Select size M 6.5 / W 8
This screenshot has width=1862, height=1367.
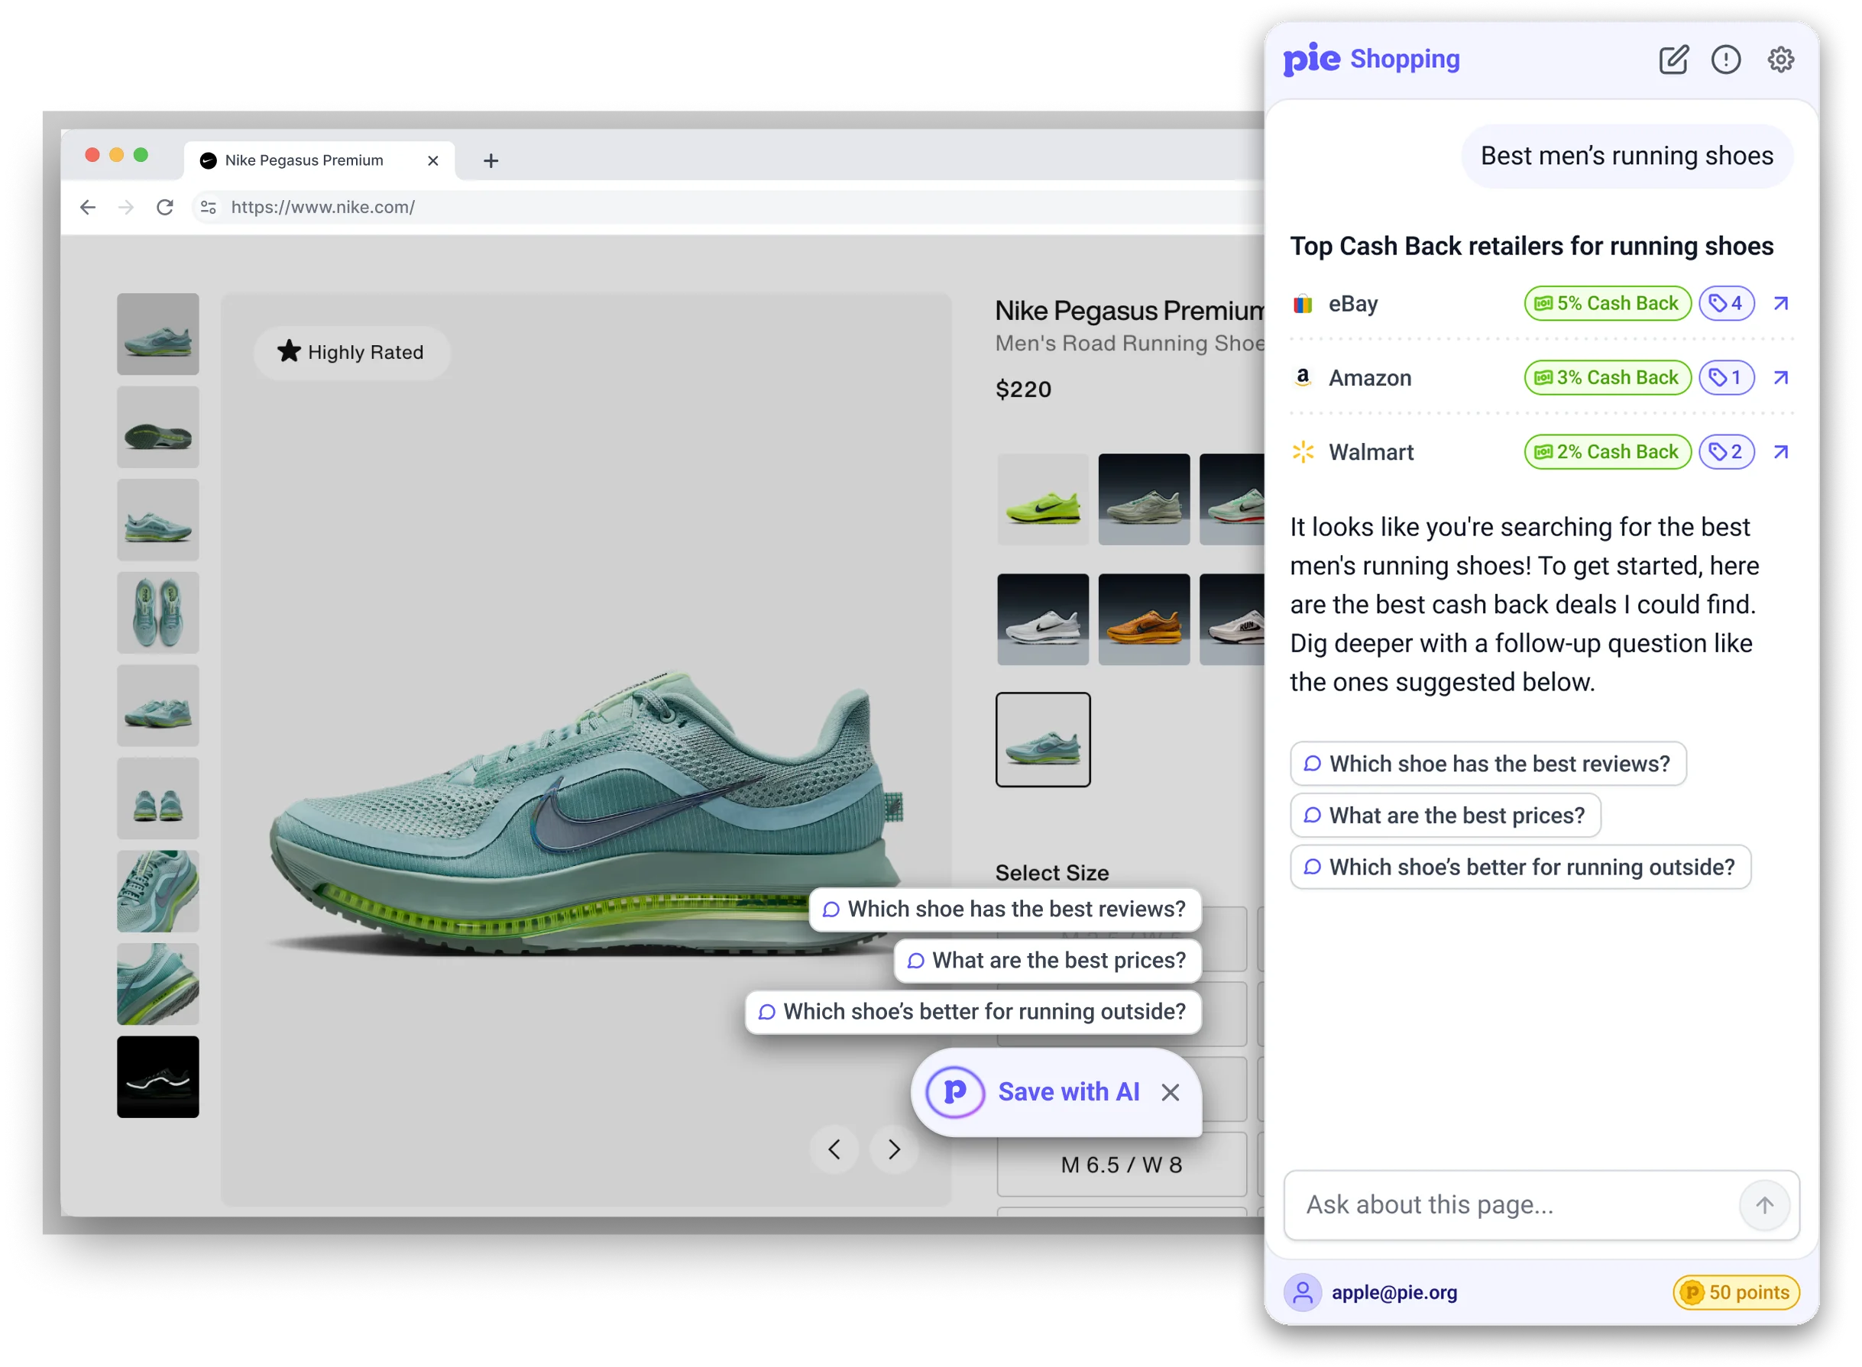coord(1121,1165)
